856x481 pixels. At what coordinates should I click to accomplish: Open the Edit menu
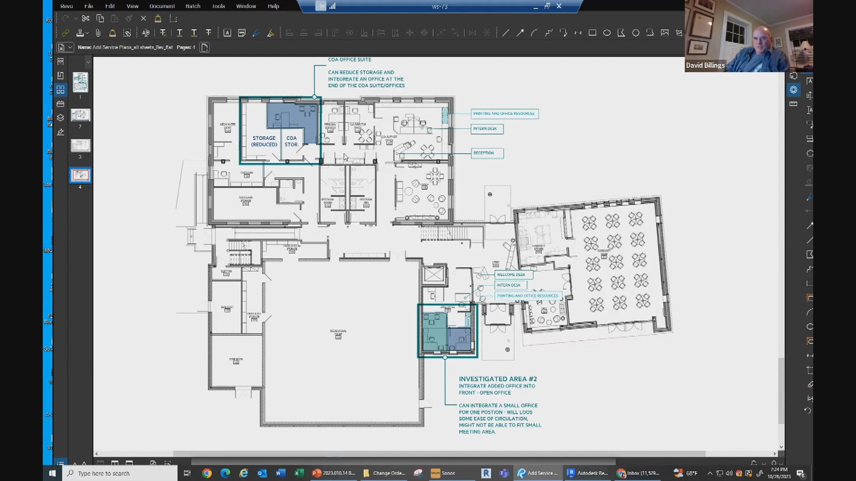pyautogui.click(x=110, y=6)
